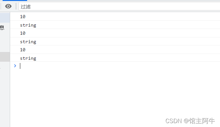Toggle the live expression eye icon

click(8, 6)
